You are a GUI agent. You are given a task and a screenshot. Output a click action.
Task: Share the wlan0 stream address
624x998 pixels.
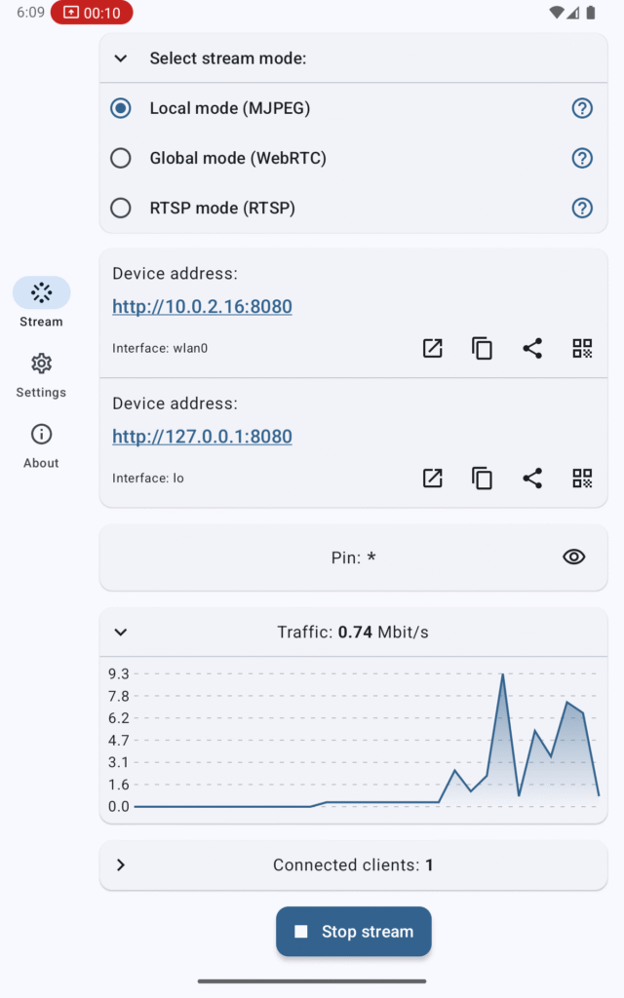tap(532, 348)
